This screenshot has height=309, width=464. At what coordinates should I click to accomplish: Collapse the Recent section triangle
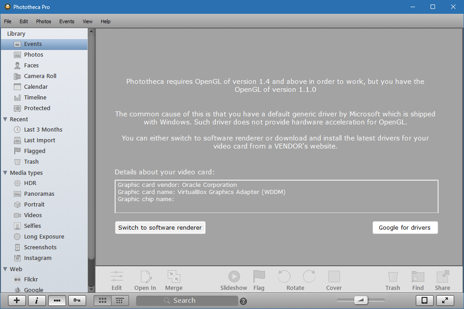pyautogui.click(x=5, y=119)
